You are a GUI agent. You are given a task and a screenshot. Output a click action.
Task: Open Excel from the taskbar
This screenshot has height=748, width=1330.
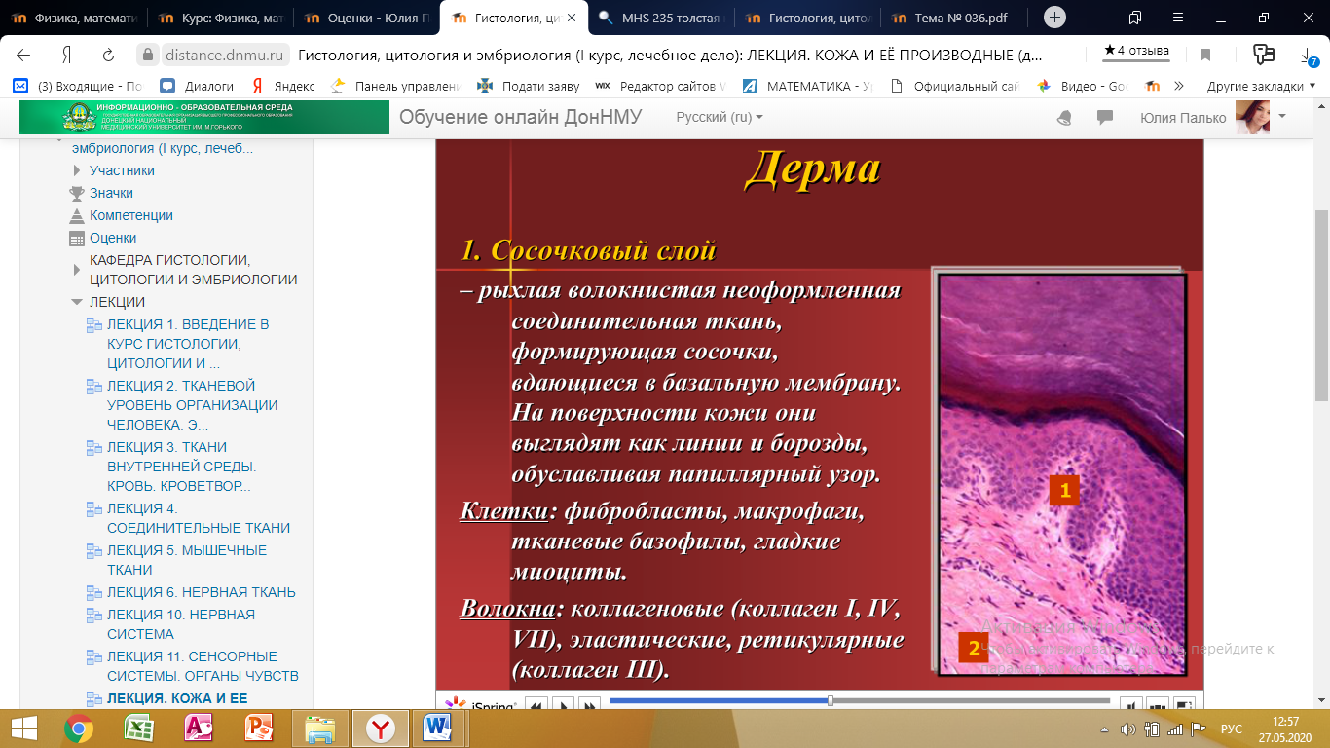tap(138, 728)
